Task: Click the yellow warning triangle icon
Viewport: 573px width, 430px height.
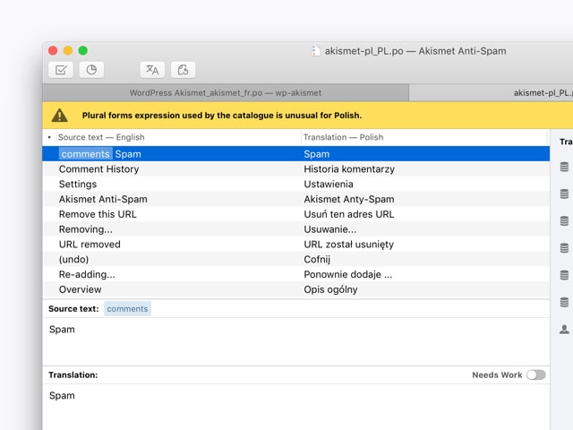Action: point(60,116)
